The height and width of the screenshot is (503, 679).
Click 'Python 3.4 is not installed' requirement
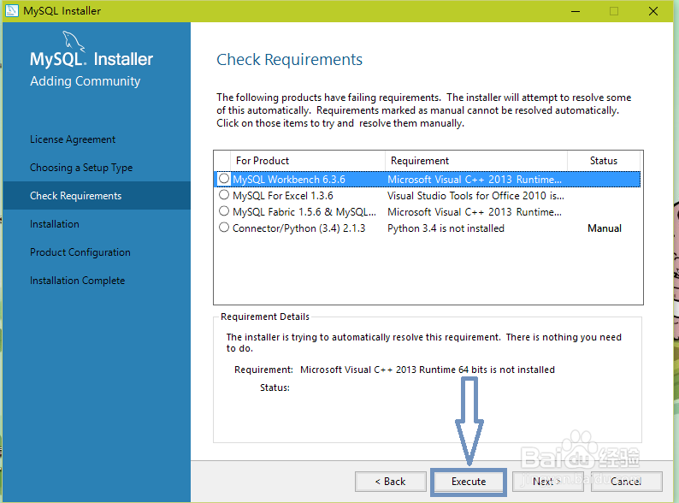[446, 228]
